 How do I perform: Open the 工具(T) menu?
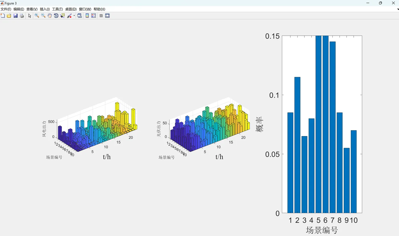click(x=58, y=9)
